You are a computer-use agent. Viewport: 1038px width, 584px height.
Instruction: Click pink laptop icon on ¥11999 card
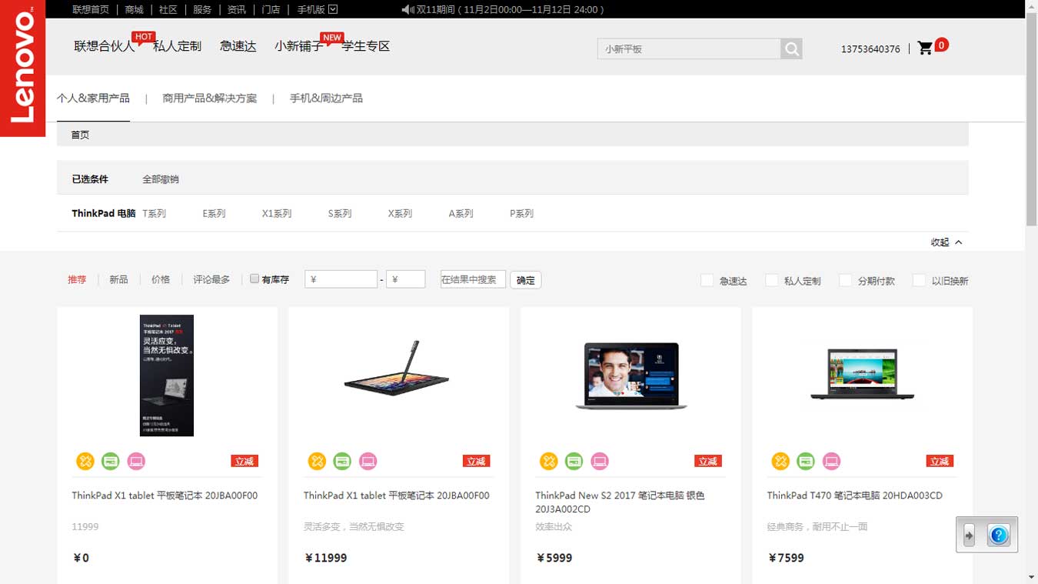point(368,461)
